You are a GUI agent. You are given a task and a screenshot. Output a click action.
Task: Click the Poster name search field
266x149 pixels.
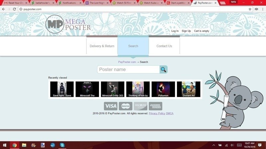(128, 70)
